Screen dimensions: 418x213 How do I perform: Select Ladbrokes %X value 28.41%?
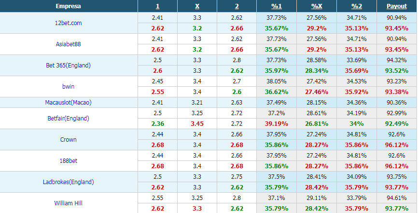317,177
